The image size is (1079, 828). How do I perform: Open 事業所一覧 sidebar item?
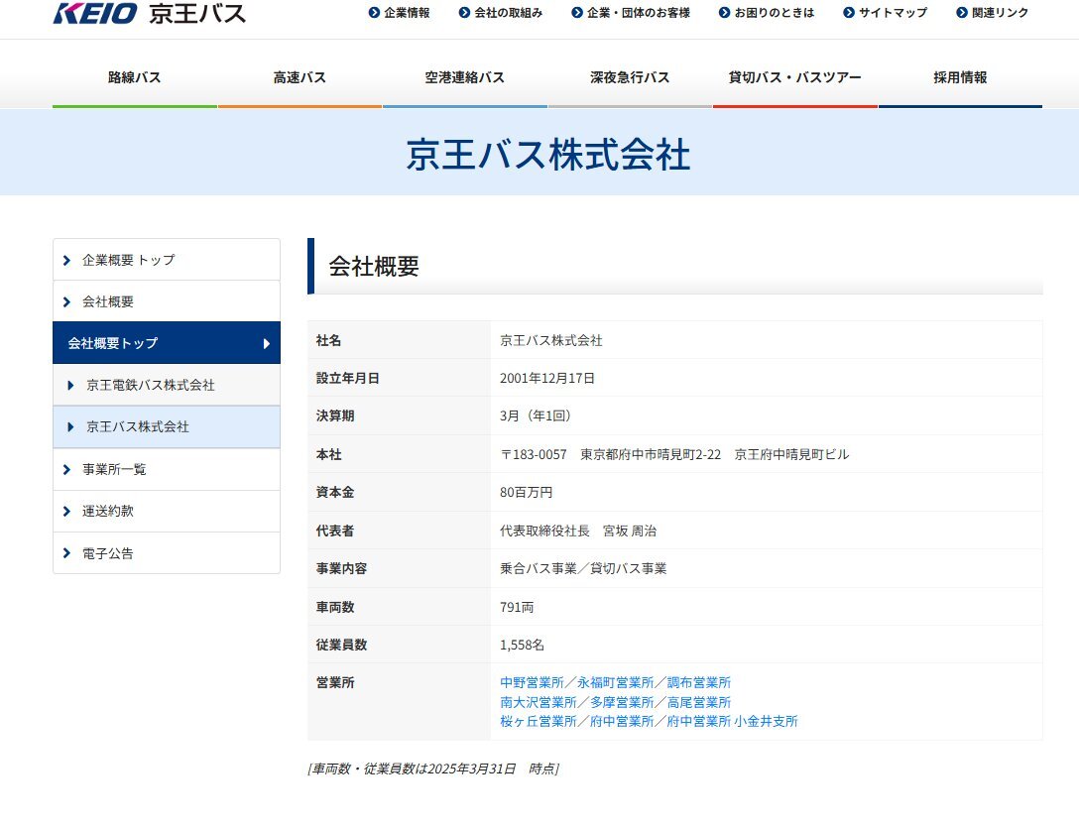pyautogui.click(x=167, y=469)
